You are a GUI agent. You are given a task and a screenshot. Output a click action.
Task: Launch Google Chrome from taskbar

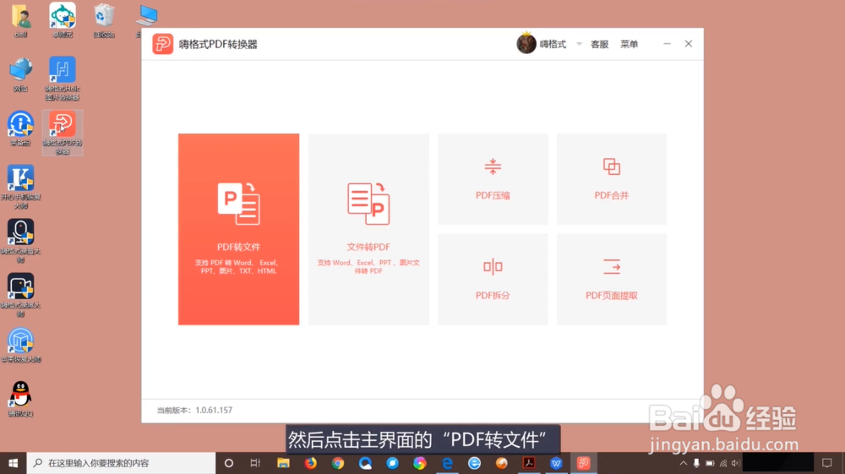point(338,463)
